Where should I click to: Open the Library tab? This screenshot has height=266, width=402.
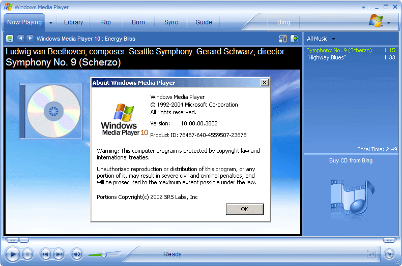(x=74, y=22)
